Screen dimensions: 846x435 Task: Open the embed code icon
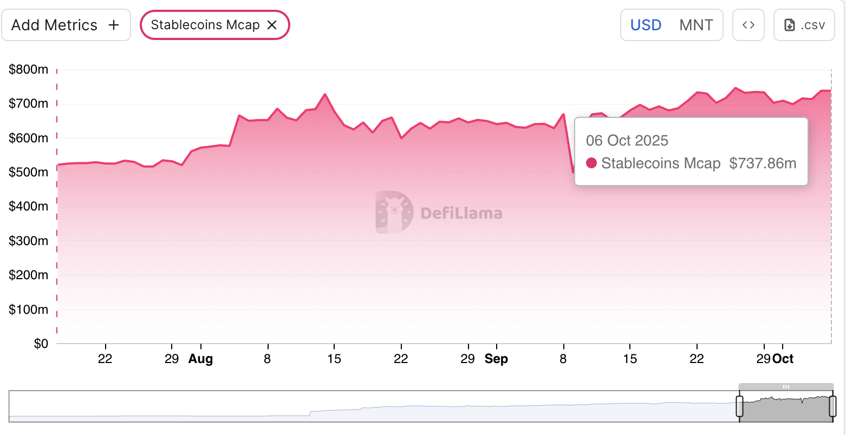coord(749,24)
